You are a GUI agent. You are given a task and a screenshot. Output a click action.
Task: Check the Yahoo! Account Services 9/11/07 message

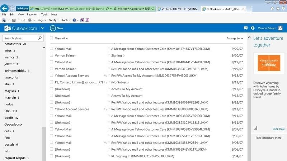(x=51, y=109)
